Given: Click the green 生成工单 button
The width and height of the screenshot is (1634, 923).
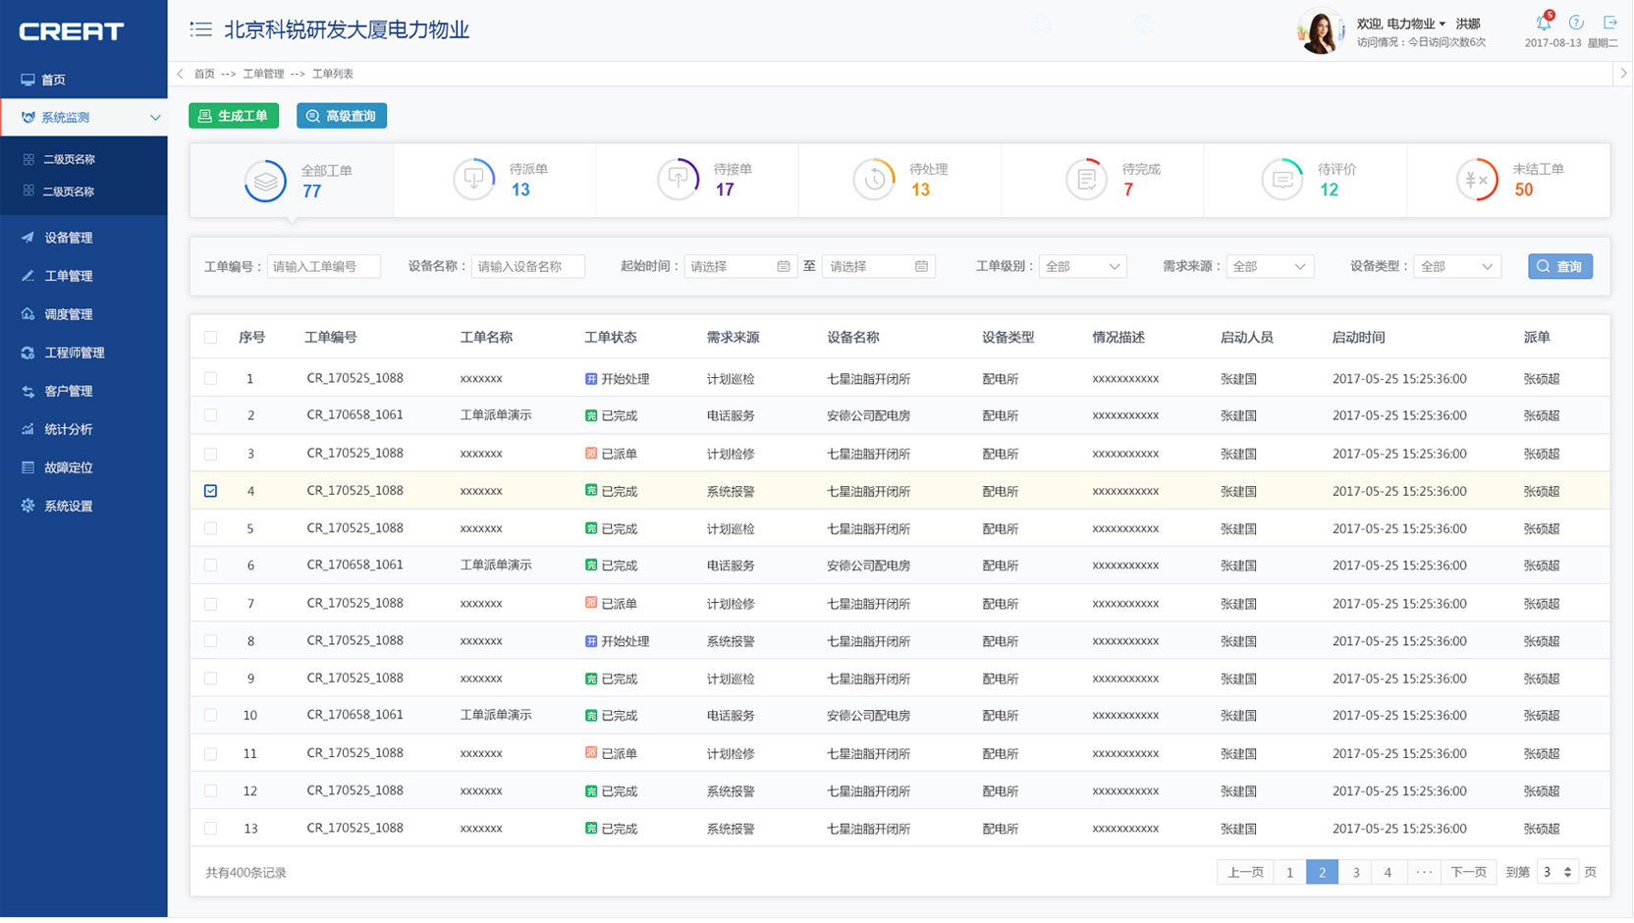Looking at the screenshot, I should (x=234, y=116).
